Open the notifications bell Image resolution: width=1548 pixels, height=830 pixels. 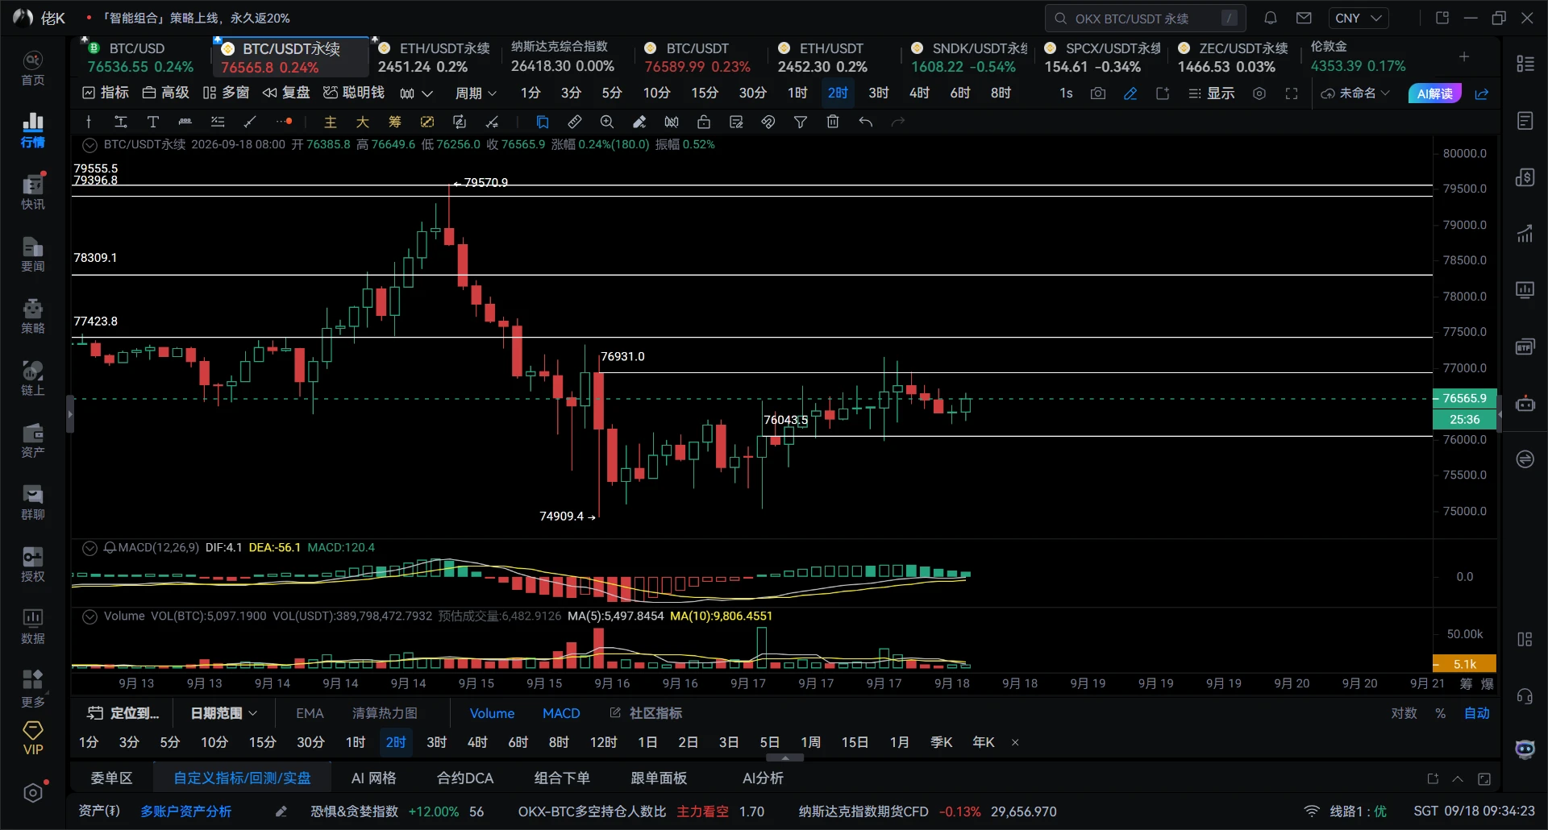click(1271, 18)
